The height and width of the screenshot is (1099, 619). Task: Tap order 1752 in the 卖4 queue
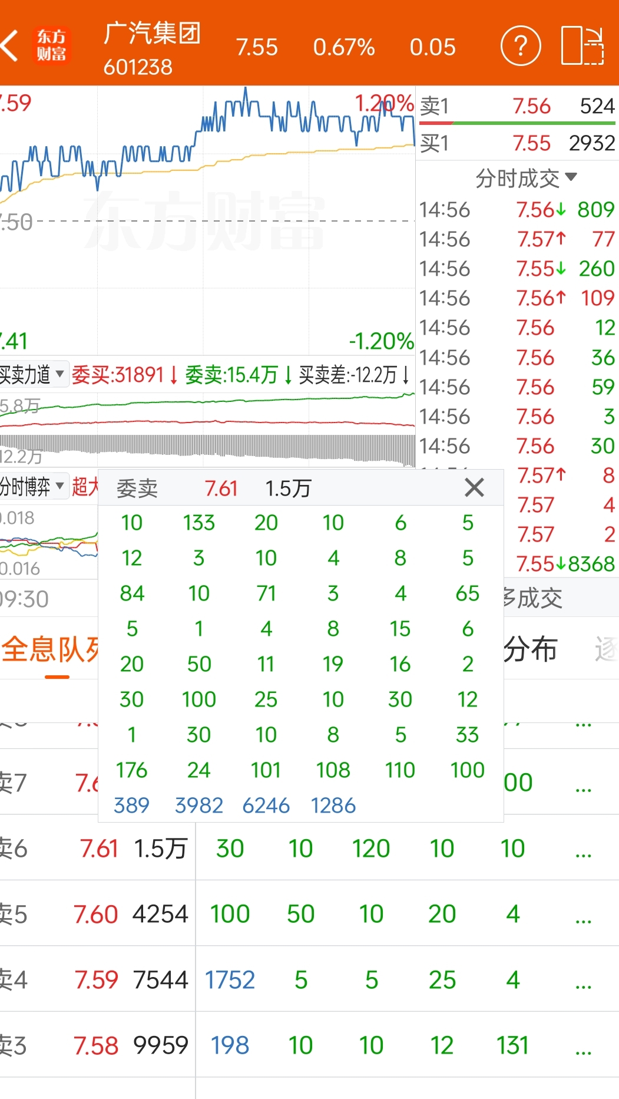point(230,980)
